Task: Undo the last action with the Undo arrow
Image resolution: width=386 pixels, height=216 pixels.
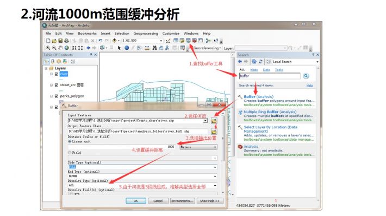Action: pyautogui.click(x=101, y=41)
